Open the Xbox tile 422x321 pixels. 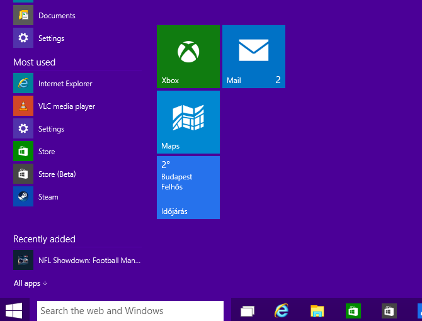(188, 57)
